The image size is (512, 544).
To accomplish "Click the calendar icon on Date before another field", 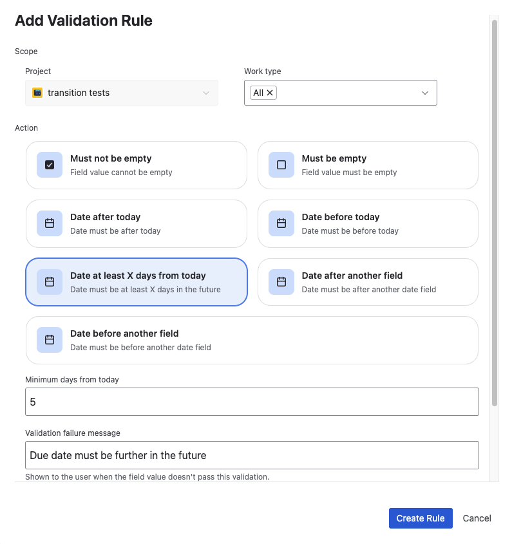I will pyautogui.click(x=50, y=340).
